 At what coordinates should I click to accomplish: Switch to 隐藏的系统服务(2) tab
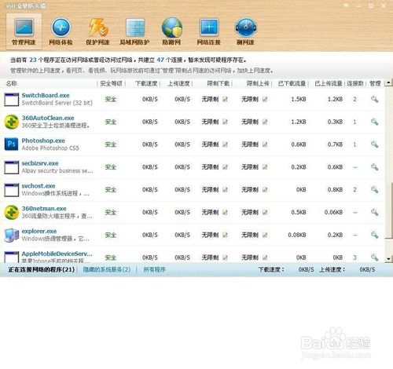pos(107,269)
